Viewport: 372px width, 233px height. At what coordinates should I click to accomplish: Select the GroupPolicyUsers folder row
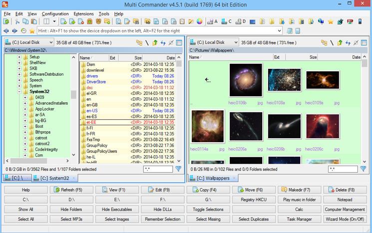128,151
